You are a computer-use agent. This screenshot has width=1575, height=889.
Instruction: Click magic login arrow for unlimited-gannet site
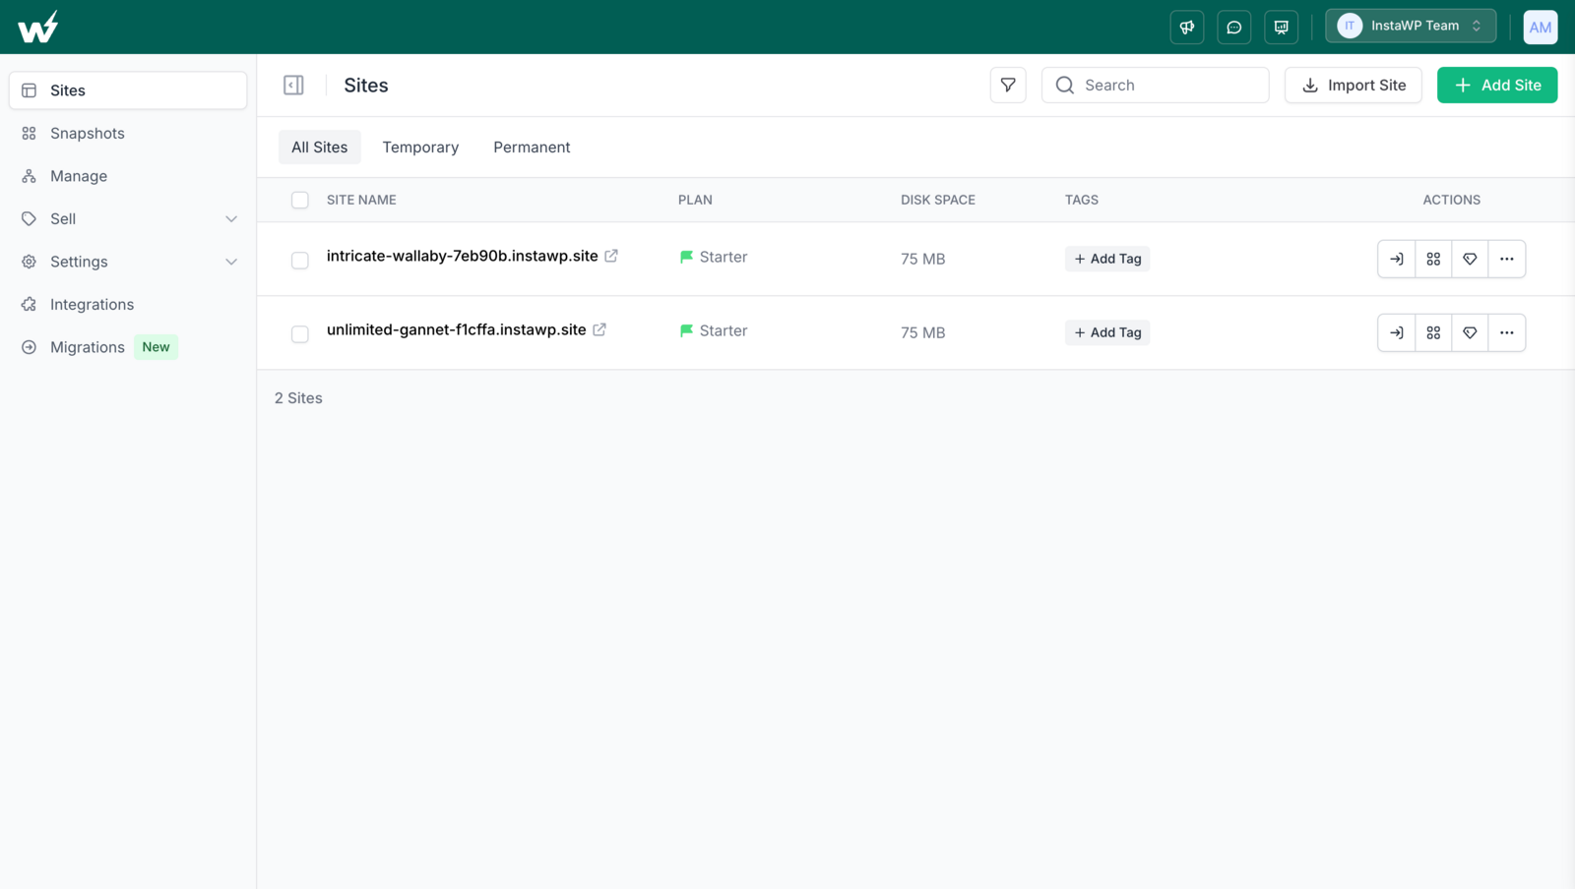(1396, 332)
